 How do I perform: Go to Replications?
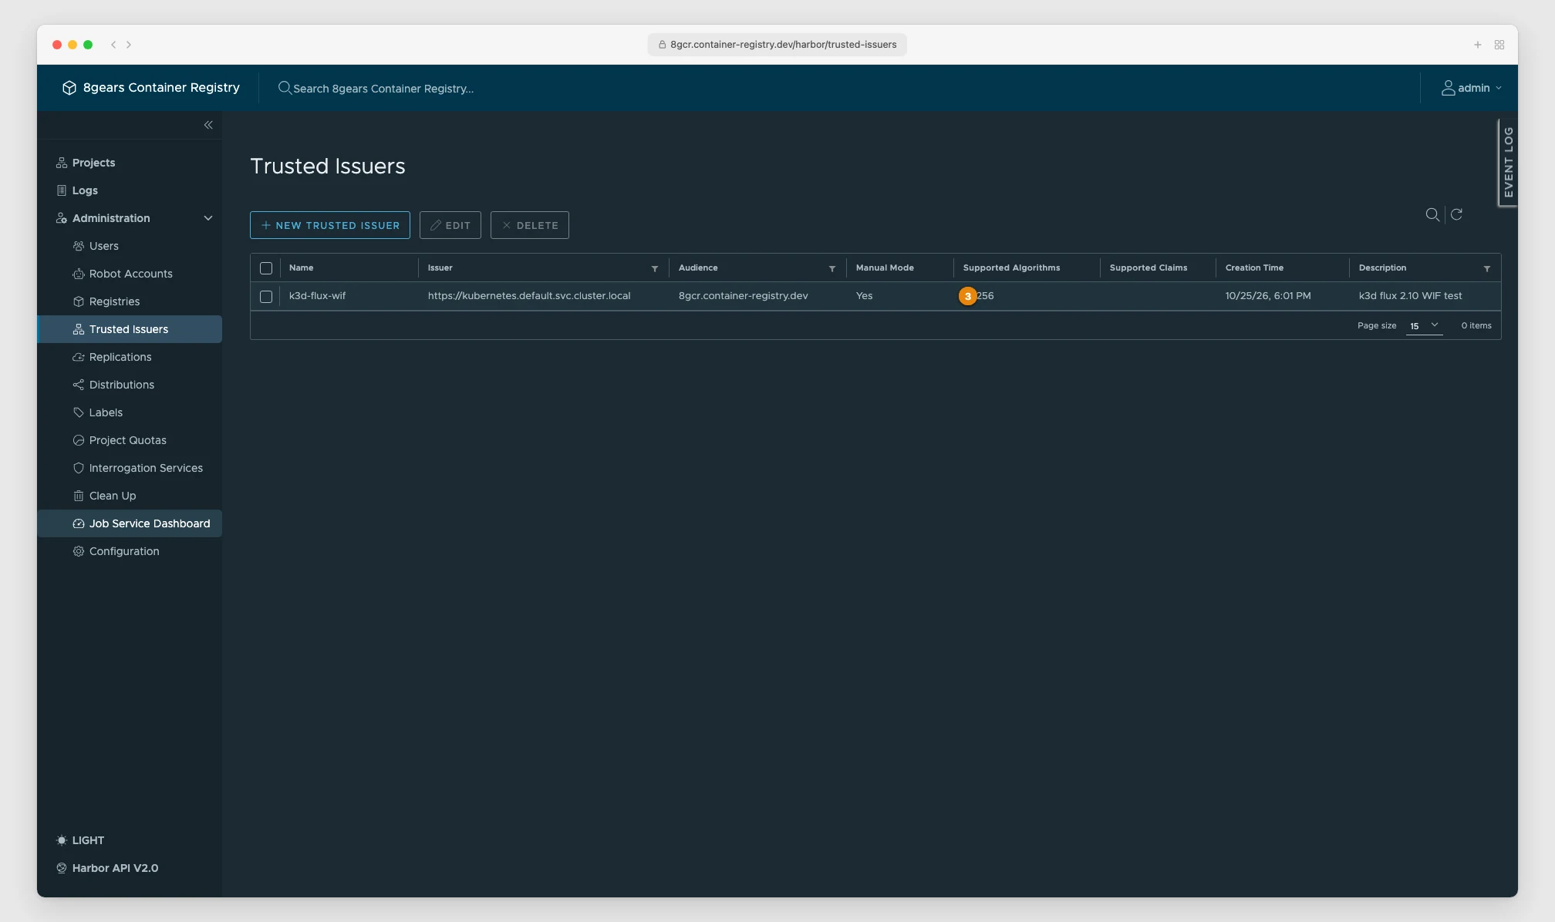[120, 357]
